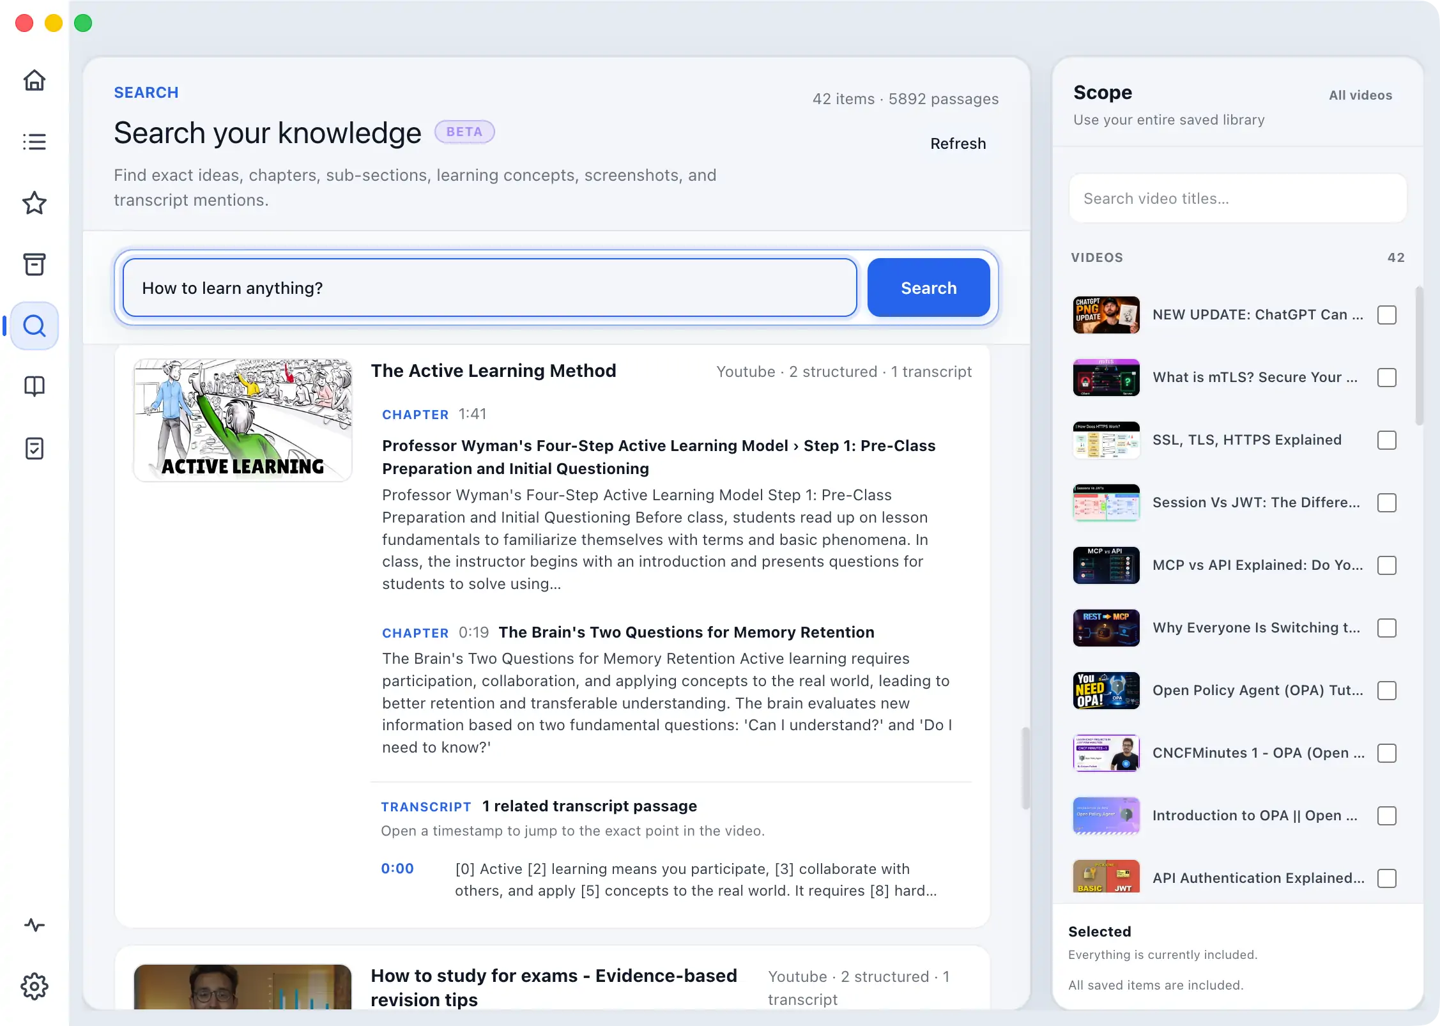Screen dimensions: 1440x1026
Task: Click the REST to MCP video thumbnail
Action: (1107, 628)
